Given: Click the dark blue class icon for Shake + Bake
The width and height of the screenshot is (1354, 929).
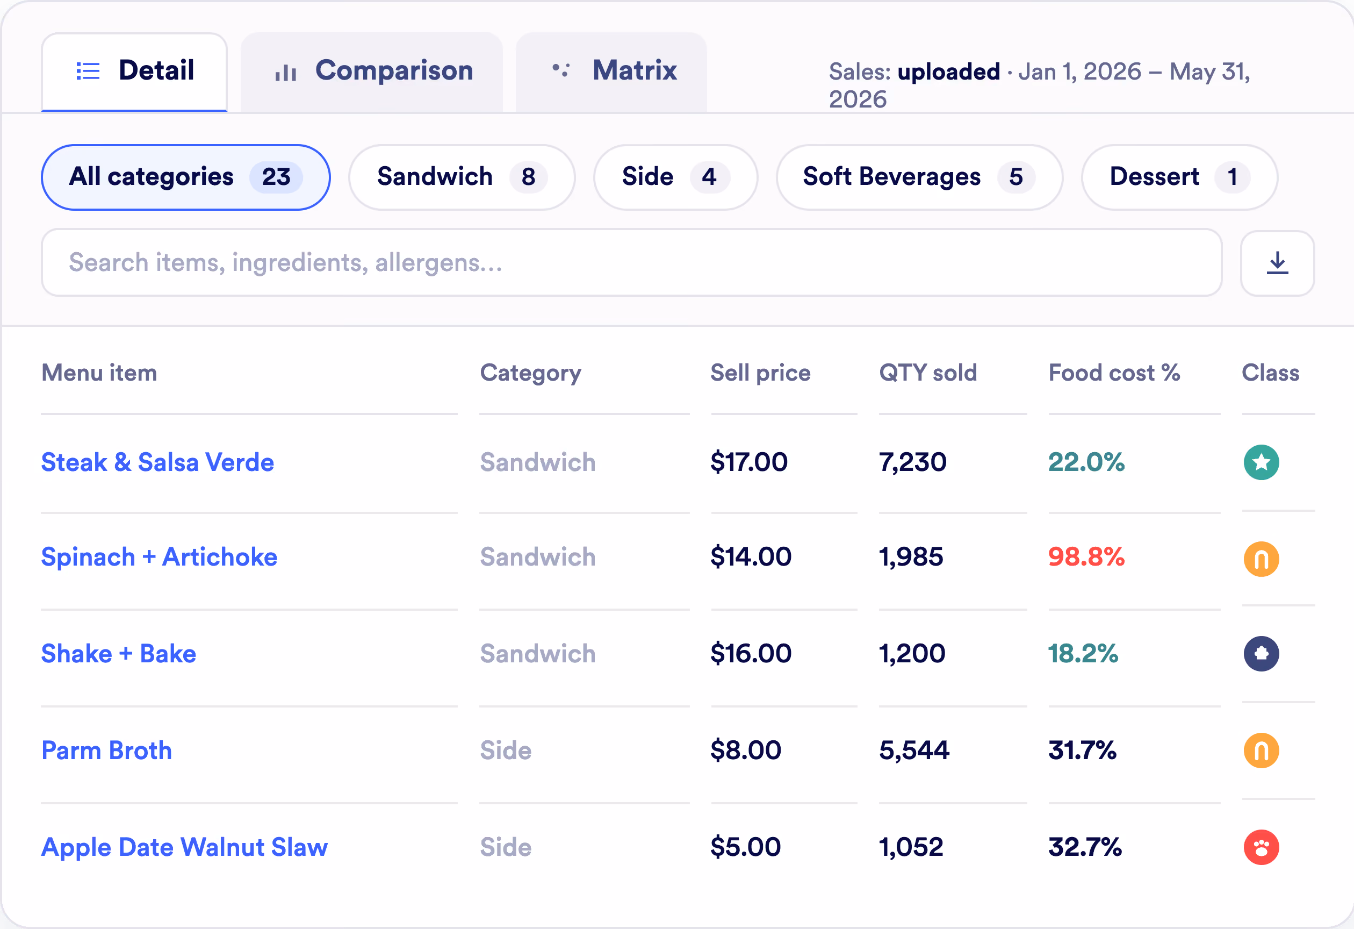Looking at the screenshot, I should [x=1262, y=653].
